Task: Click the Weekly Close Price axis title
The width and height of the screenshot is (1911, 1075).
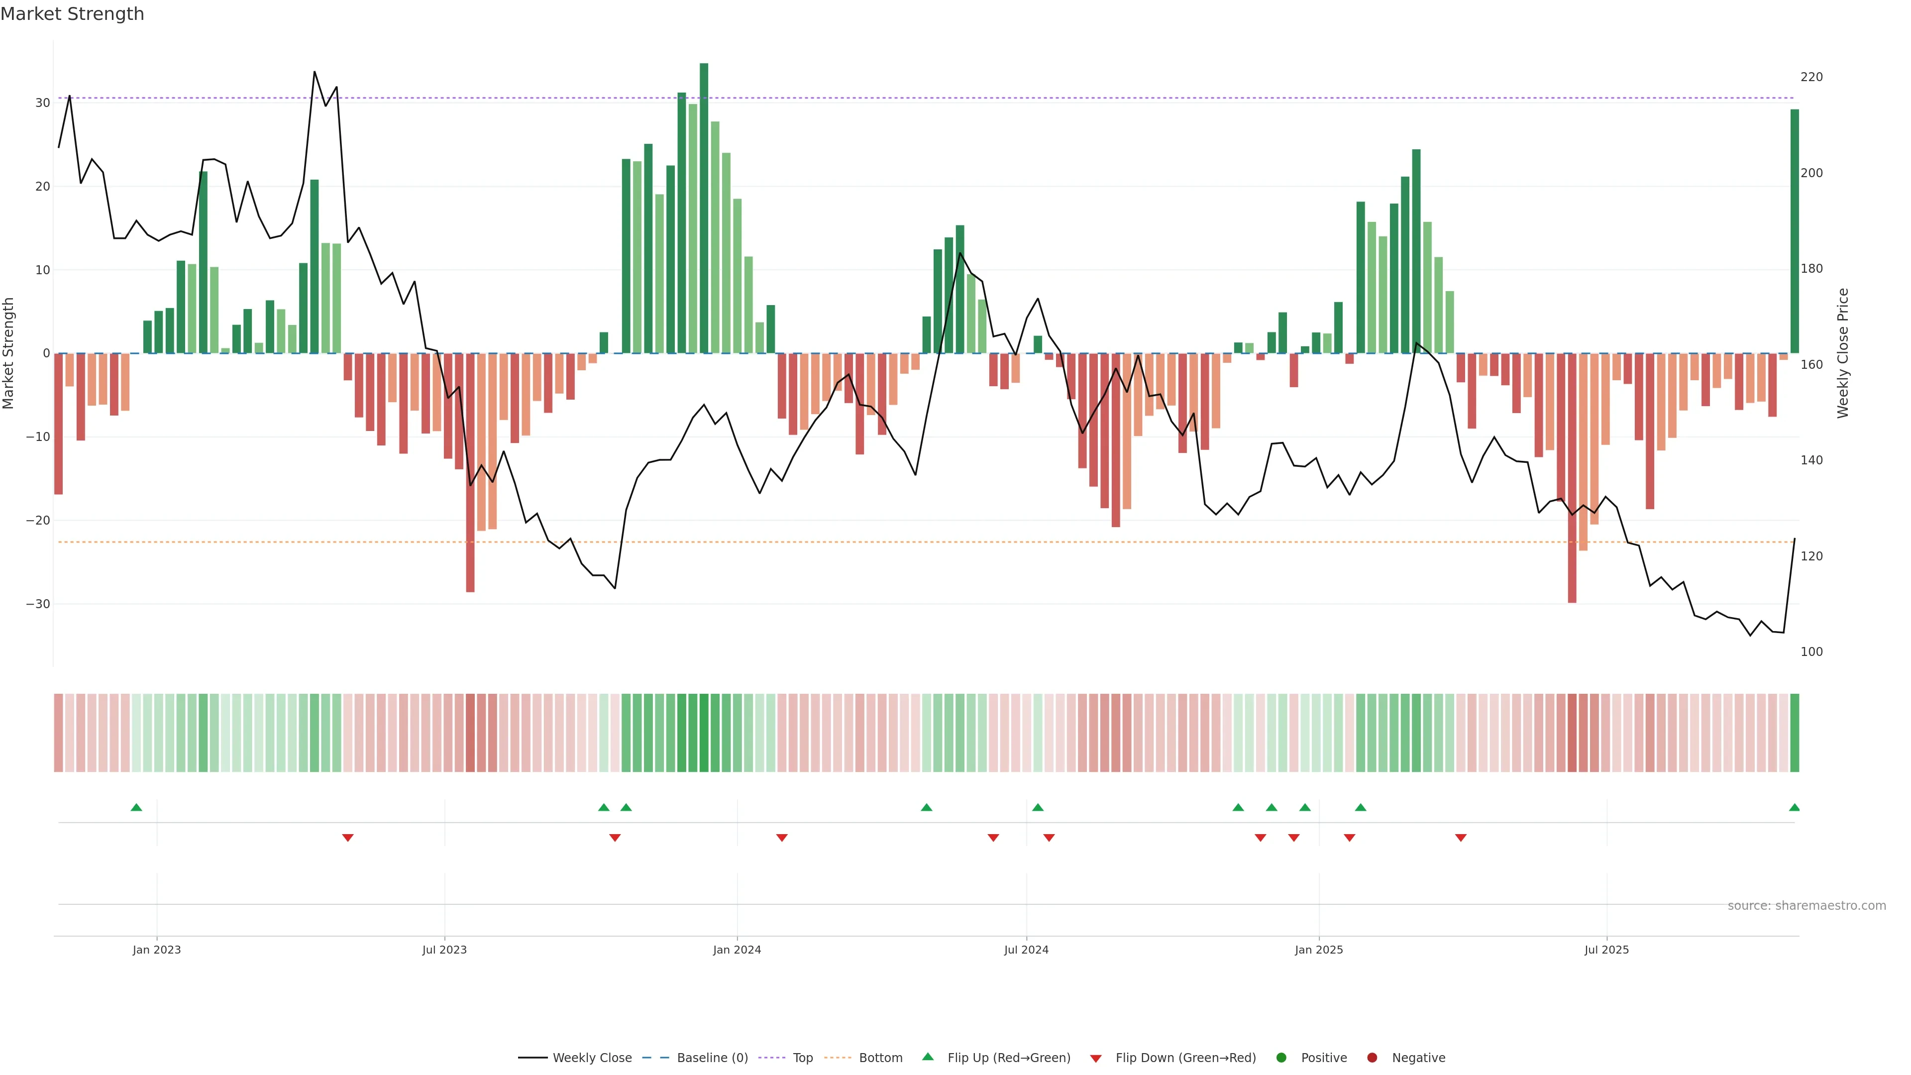Action: (x=1843, y=353)
